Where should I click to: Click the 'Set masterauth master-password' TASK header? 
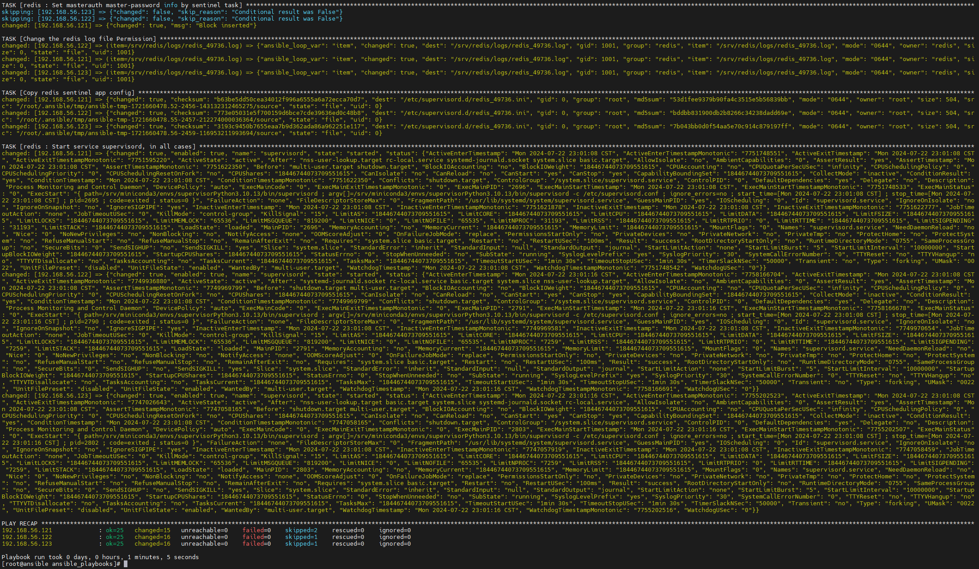pos(122,5)
